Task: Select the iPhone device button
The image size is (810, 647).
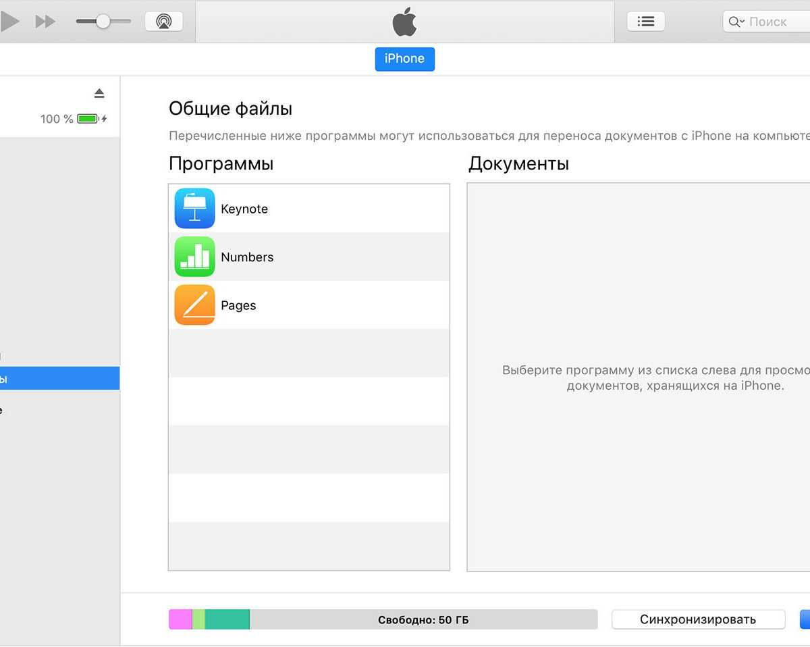Action: [404, 59]
